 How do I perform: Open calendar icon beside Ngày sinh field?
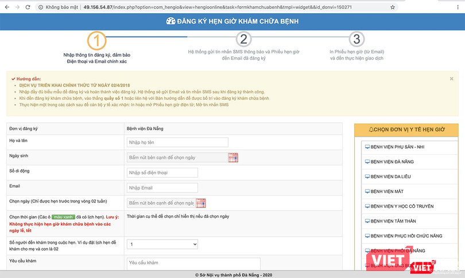(x=233, y=158)
